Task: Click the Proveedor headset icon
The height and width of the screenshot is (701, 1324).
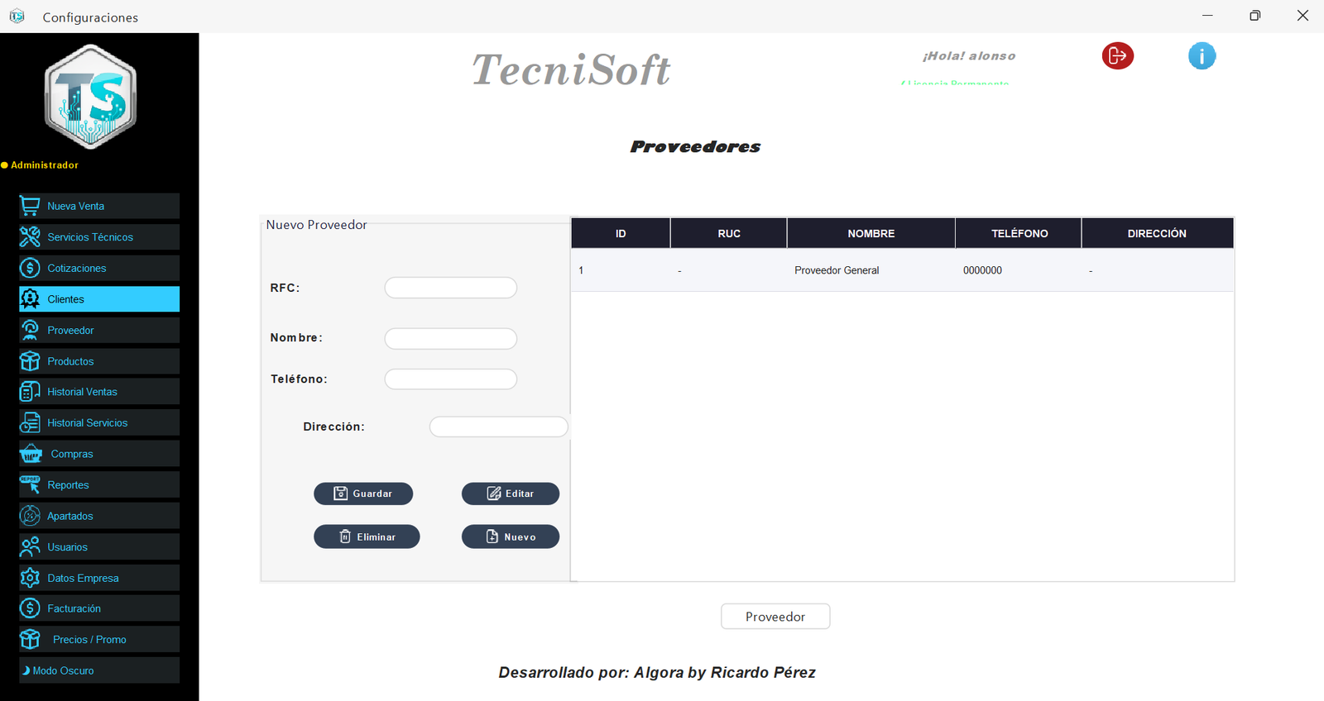Action: point(30,330)
